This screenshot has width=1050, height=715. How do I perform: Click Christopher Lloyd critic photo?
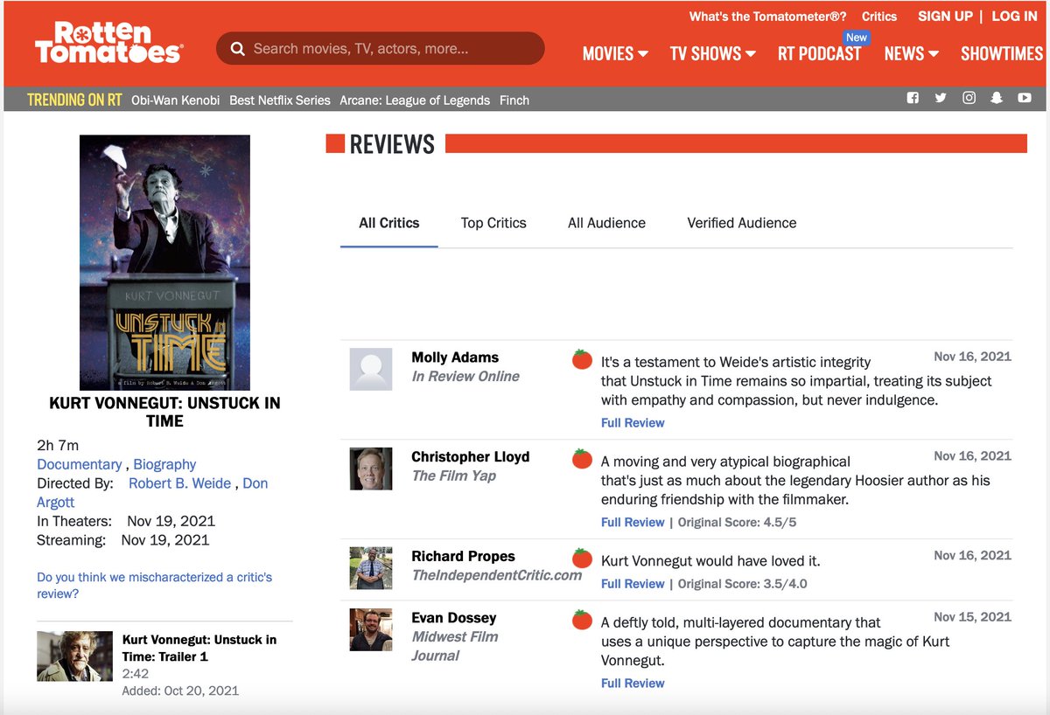(x=371, y=469)
